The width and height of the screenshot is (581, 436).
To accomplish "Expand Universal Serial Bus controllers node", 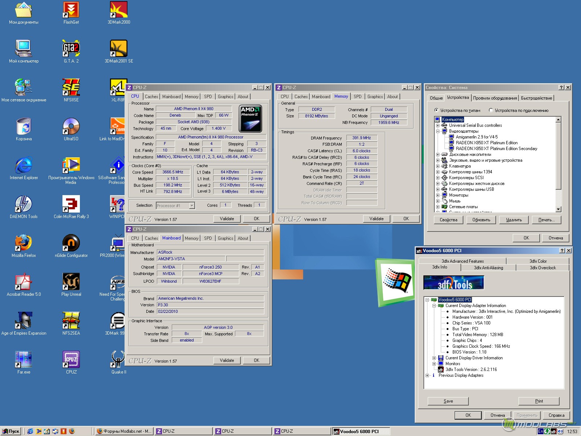I will [x=438, y=125].
